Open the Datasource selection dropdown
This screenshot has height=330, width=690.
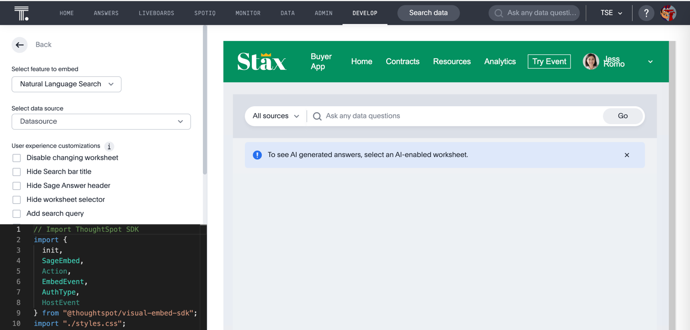point(101,122)
